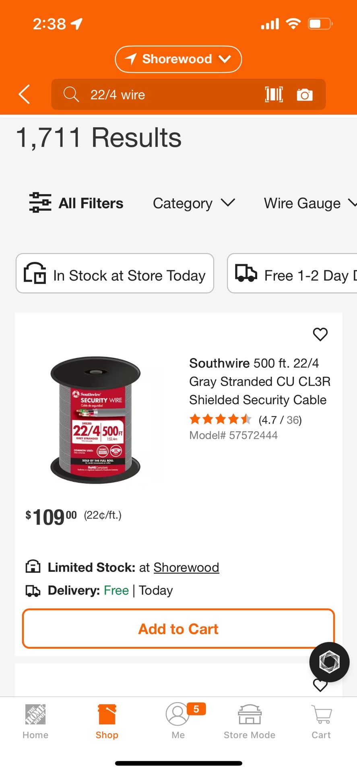Expand the Category dropdown
Image resolution: width=357 pixels, height=773 pixels.
(x=194, y=203)
